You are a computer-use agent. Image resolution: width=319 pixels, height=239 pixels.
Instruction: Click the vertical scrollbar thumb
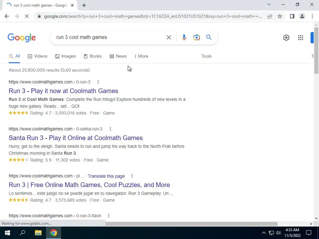click(x=316, y=50)
